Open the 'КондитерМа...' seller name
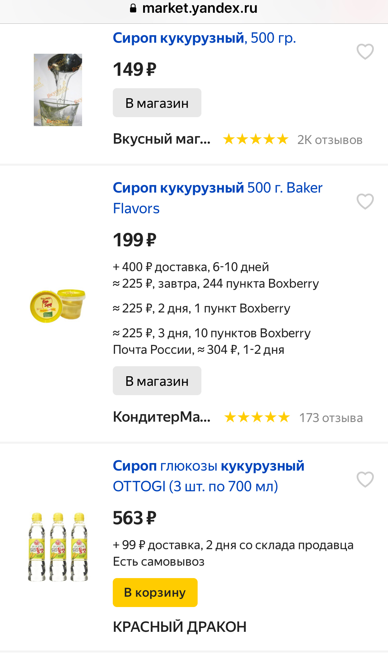 click(x=161, y=417)
